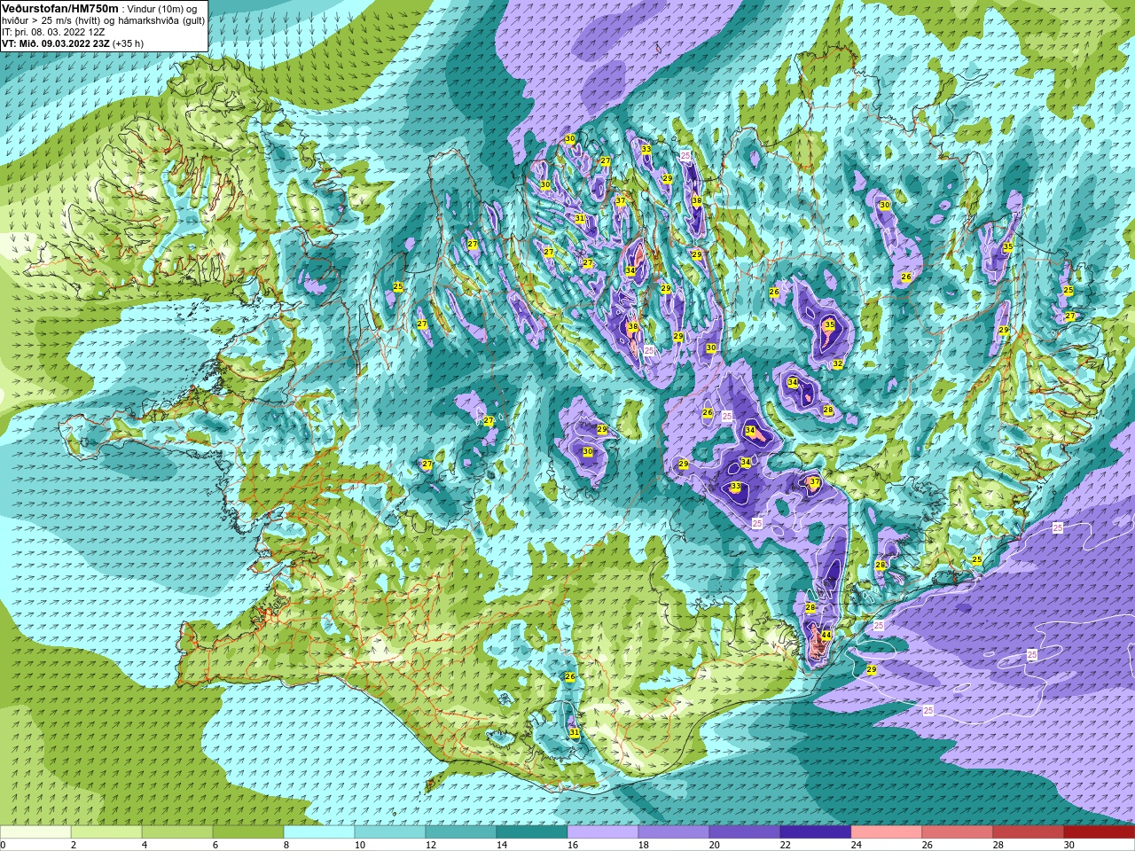Click the 26–28 m/s salmon legend swatch

958,832
